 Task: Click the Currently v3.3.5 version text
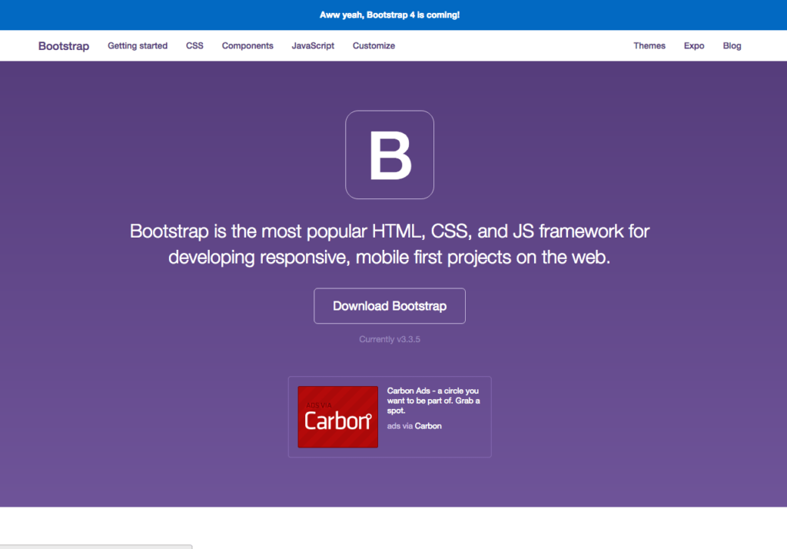pos(390,339)
